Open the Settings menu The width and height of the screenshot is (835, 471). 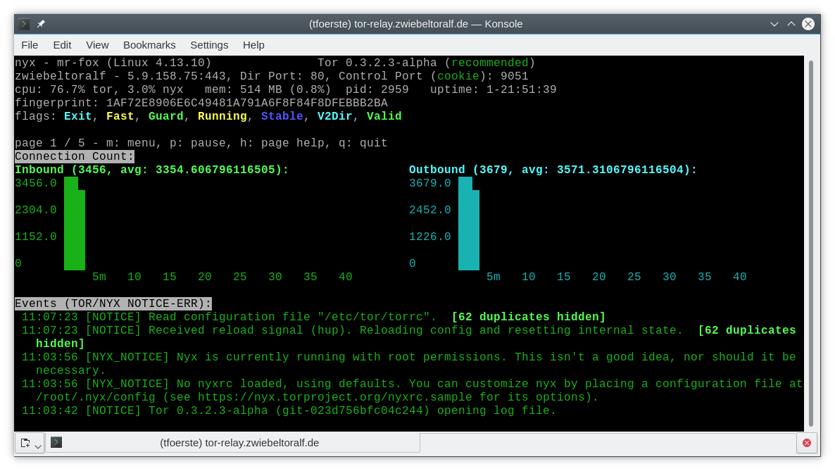click(209, 45)
